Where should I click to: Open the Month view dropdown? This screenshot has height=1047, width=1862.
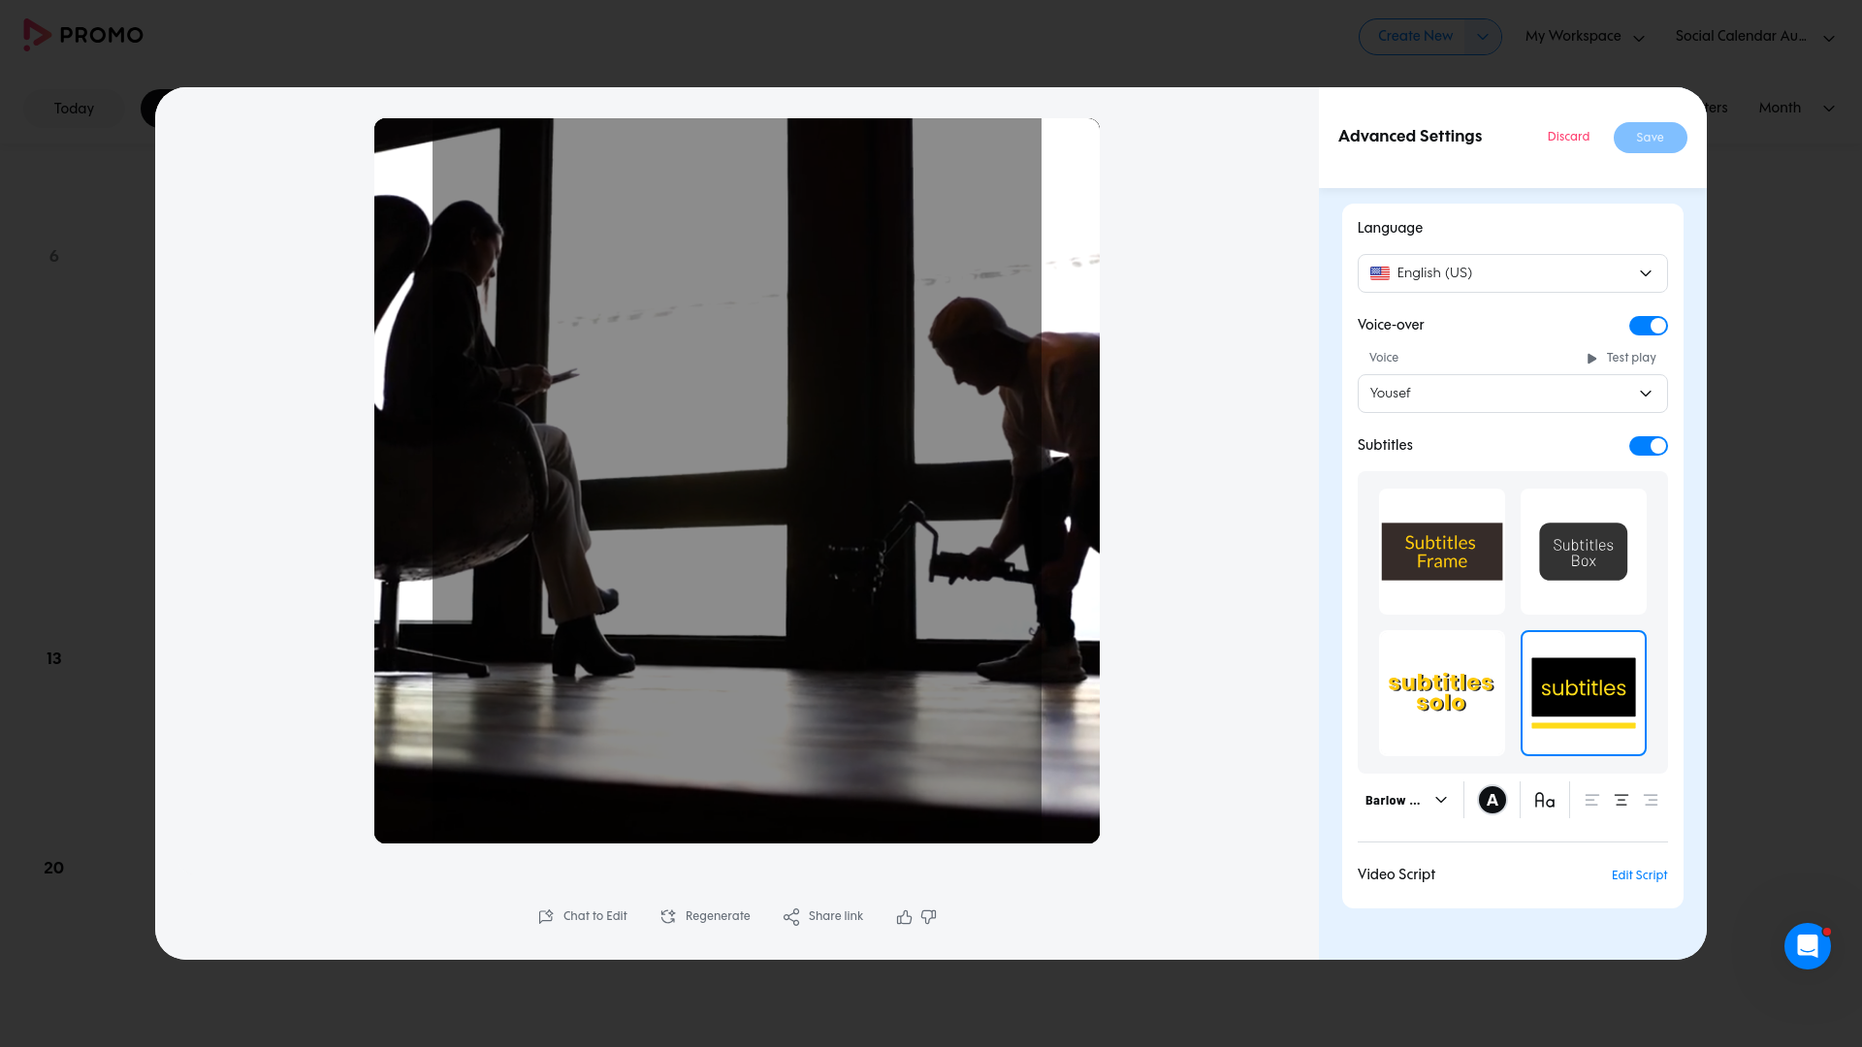tap(1795, 109)
